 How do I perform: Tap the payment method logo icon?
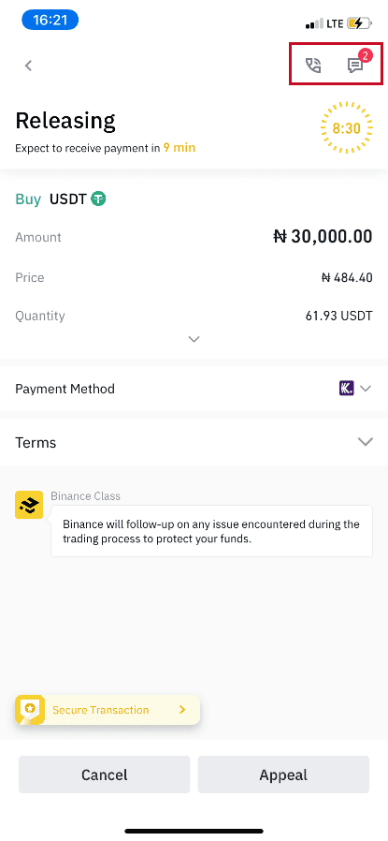(x=346, y=389)
